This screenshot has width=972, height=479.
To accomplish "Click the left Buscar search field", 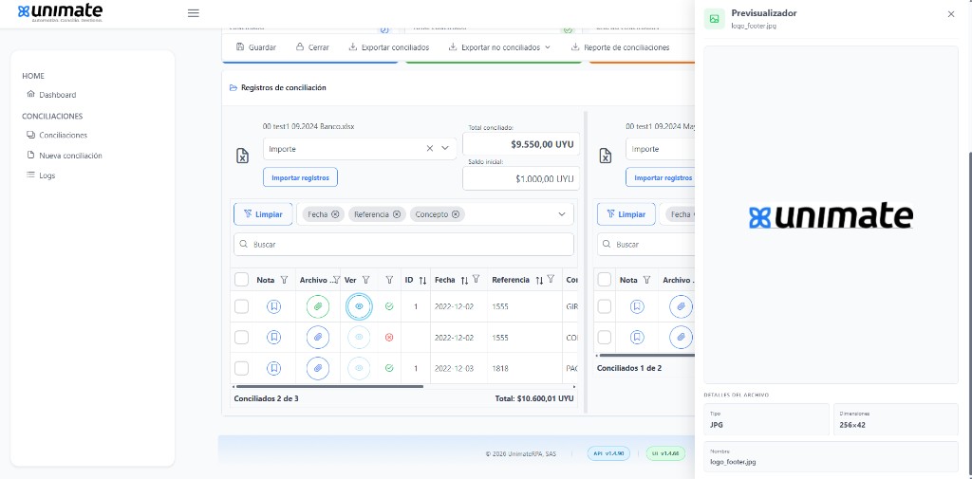I will (403, 244).
